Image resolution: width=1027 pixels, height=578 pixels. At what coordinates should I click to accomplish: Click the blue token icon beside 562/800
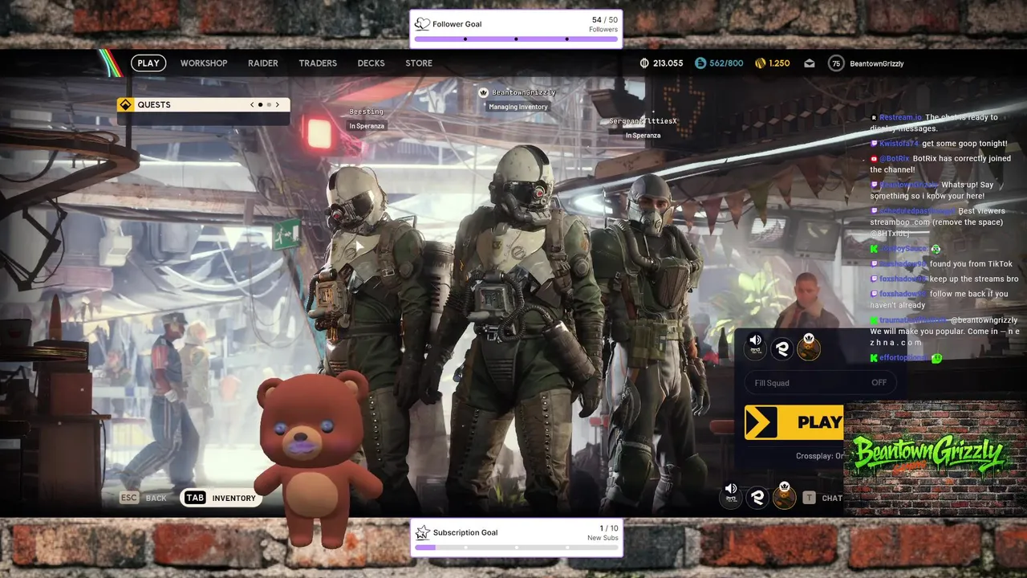700,63
